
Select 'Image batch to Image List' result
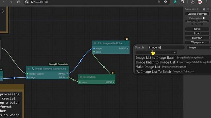click(173, 62)
